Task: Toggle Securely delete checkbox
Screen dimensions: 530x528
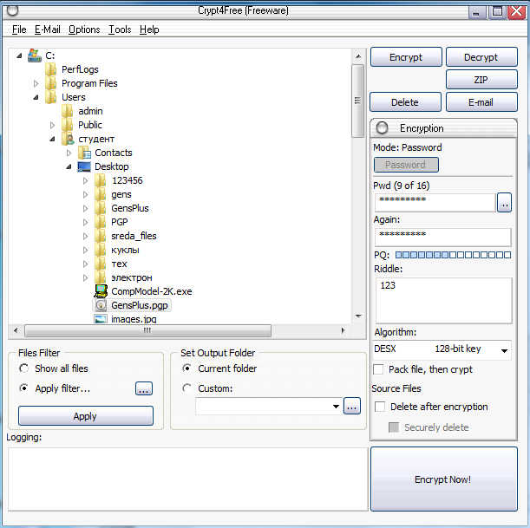Action: [394, 427]
